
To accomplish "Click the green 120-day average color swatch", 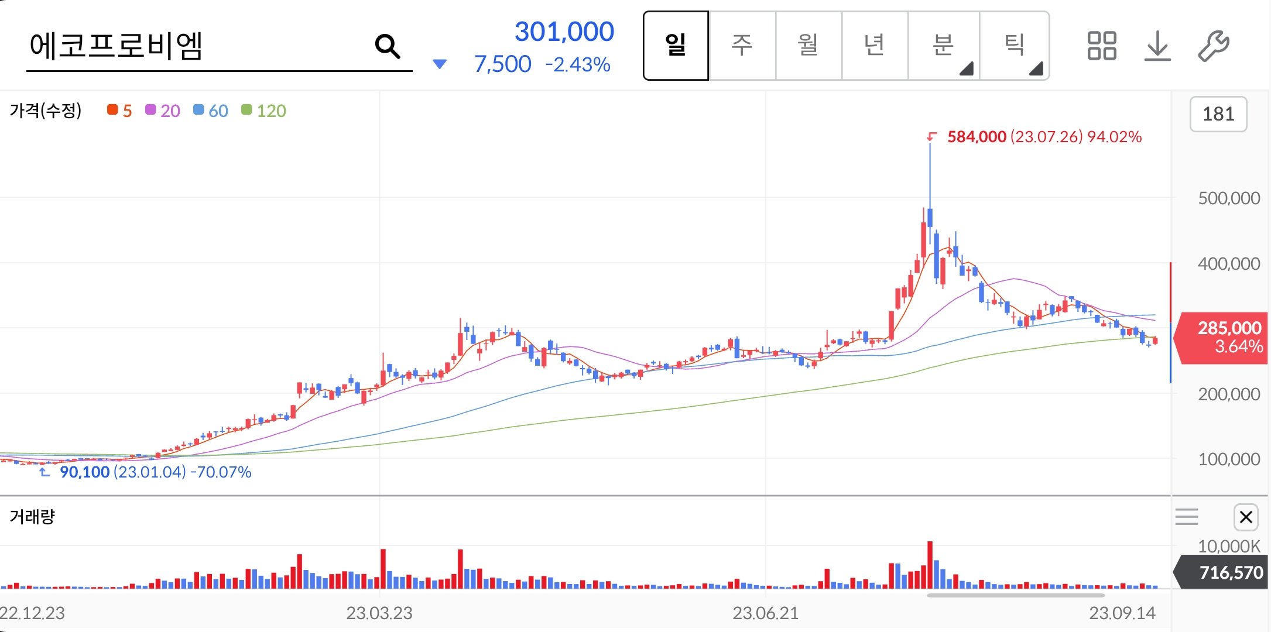I will pyautogui.click(x=246, y=110).
